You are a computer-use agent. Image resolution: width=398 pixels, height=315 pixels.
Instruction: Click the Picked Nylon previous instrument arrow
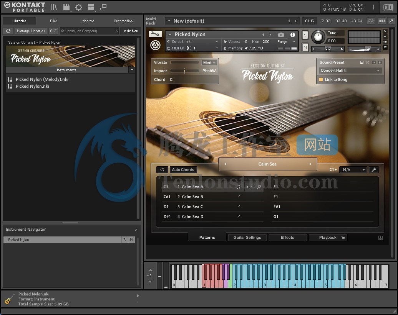pos(263,35)
